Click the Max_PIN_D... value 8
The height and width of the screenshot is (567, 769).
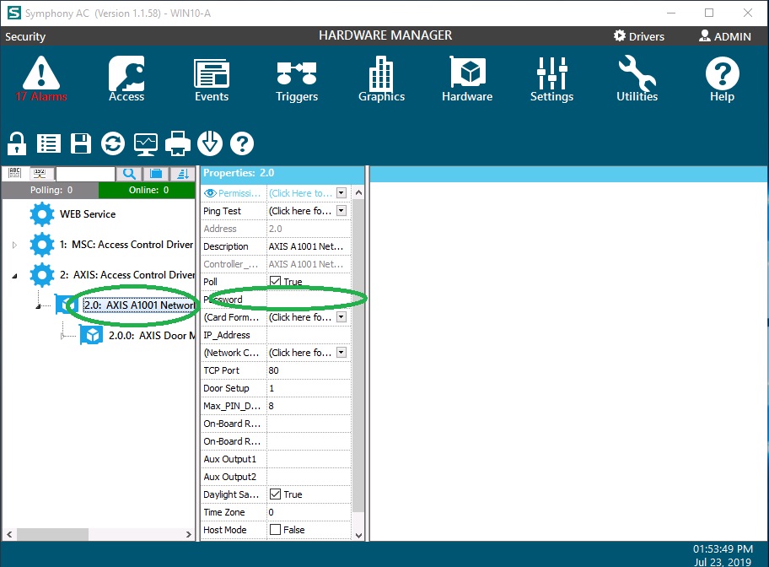click(309, 406)
